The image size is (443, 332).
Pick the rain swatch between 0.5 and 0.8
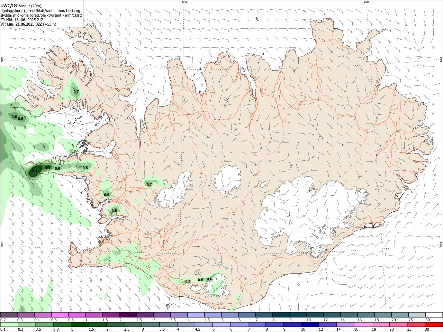[x=44, y=325]
